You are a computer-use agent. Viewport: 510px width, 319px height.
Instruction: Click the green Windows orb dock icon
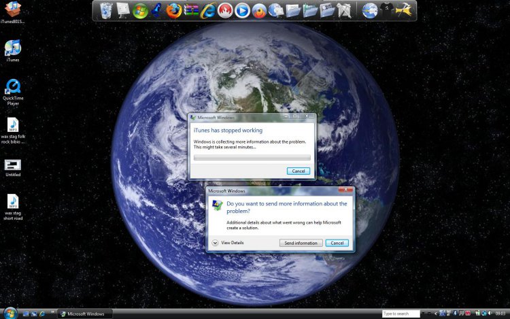pos(140,11)
